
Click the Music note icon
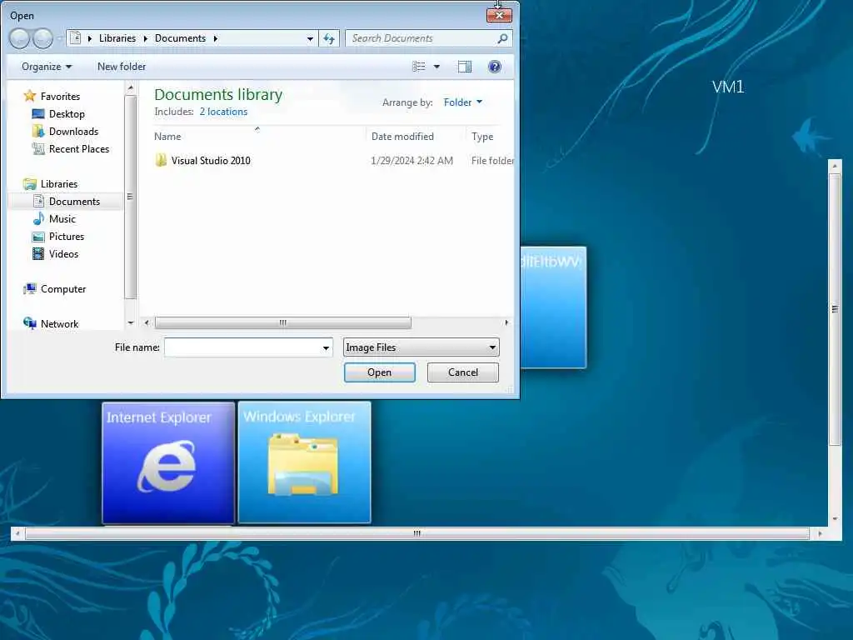click(x=38, y=219)
